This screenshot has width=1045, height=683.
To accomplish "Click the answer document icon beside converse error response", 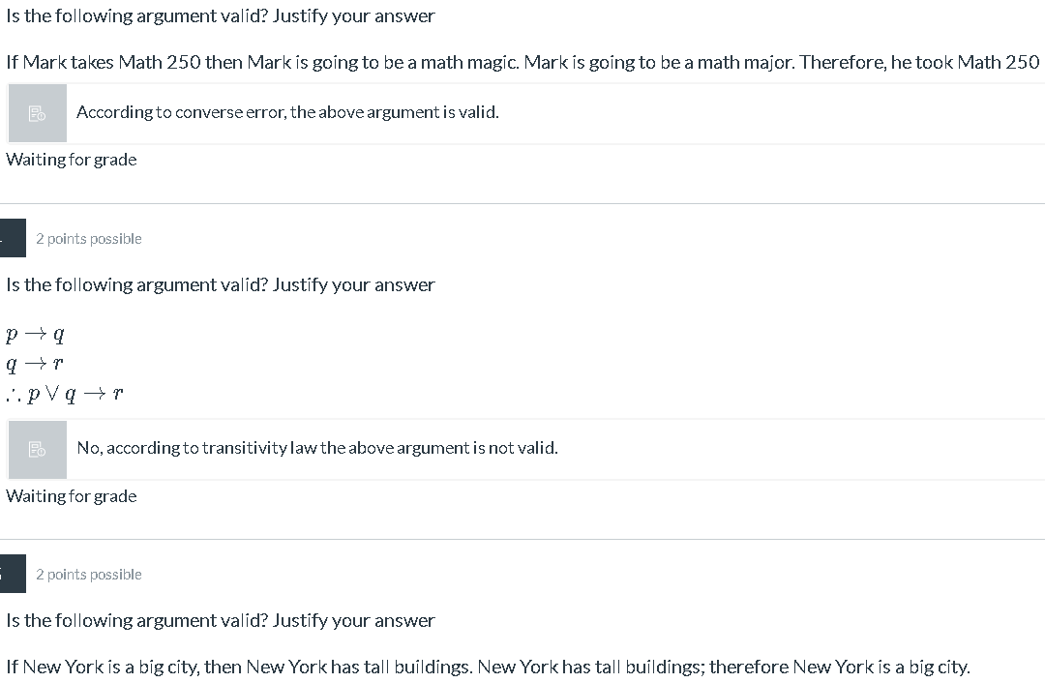I will (37, 112).
